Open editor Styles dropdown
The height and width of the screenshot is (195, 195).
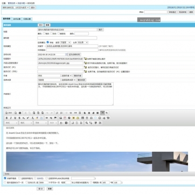[11, 123]
